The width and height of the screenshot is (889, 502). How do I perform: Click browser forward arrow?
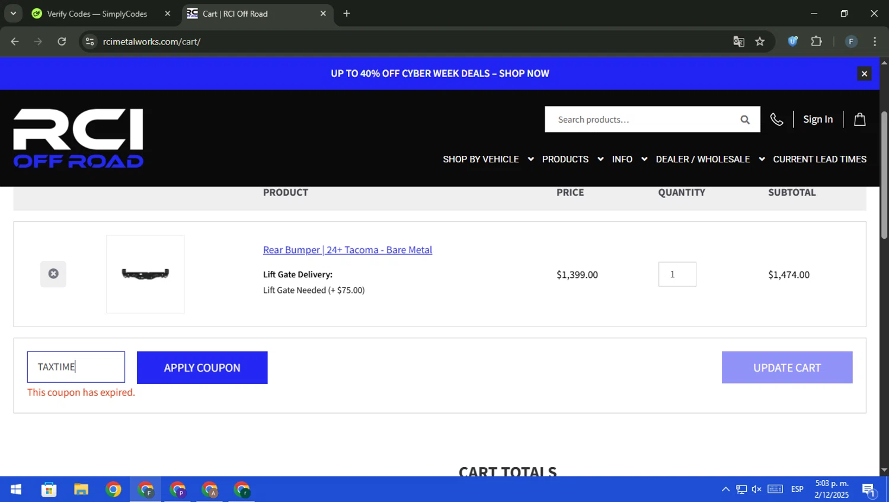(38, 41)
